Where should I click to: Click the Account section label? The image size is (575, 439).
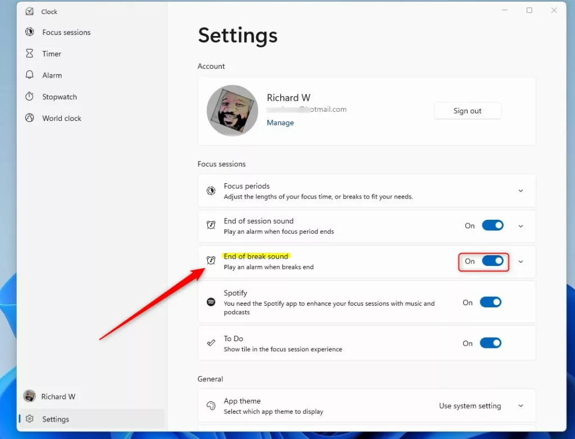click(x=211, y=66)
